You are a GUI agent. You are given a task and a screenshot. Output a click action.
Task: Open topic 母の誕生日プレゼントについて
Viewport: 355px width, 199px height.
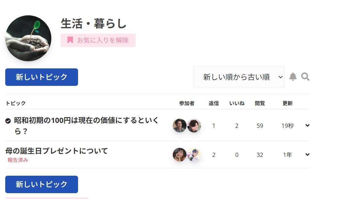57,151
